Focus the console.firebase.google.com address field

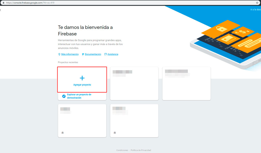click(130, 3)
